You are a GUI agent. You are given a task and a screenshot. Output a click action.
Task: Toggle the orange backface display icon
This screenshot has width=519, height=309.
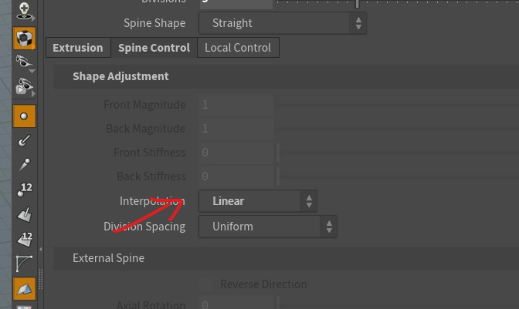click(24, 288)
